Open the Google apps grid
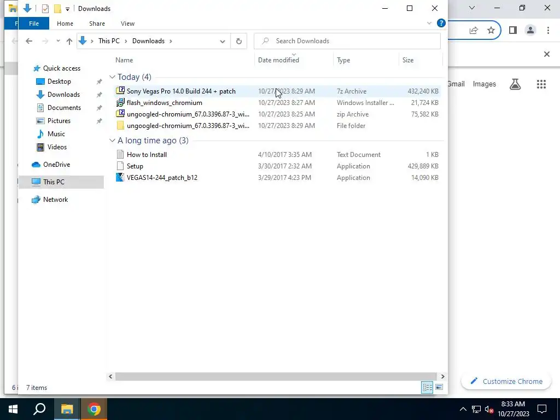Viewport: 560px width, 420px height. point(541,84)
